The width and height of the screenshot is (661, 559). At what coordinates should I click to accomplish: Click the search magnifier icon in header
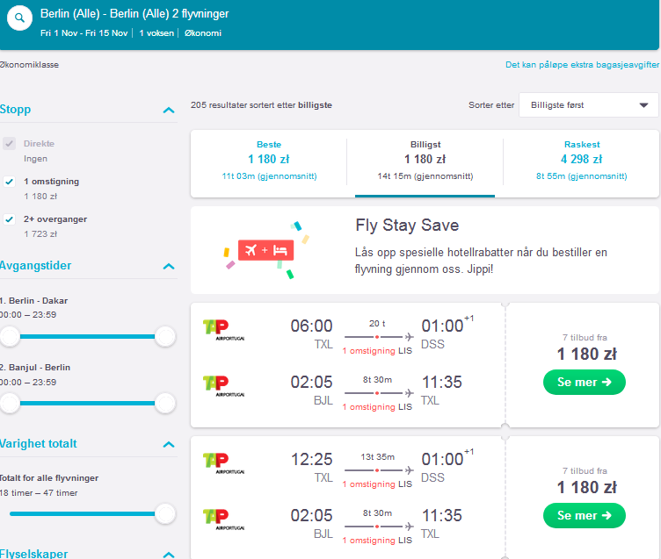[19, 18]
